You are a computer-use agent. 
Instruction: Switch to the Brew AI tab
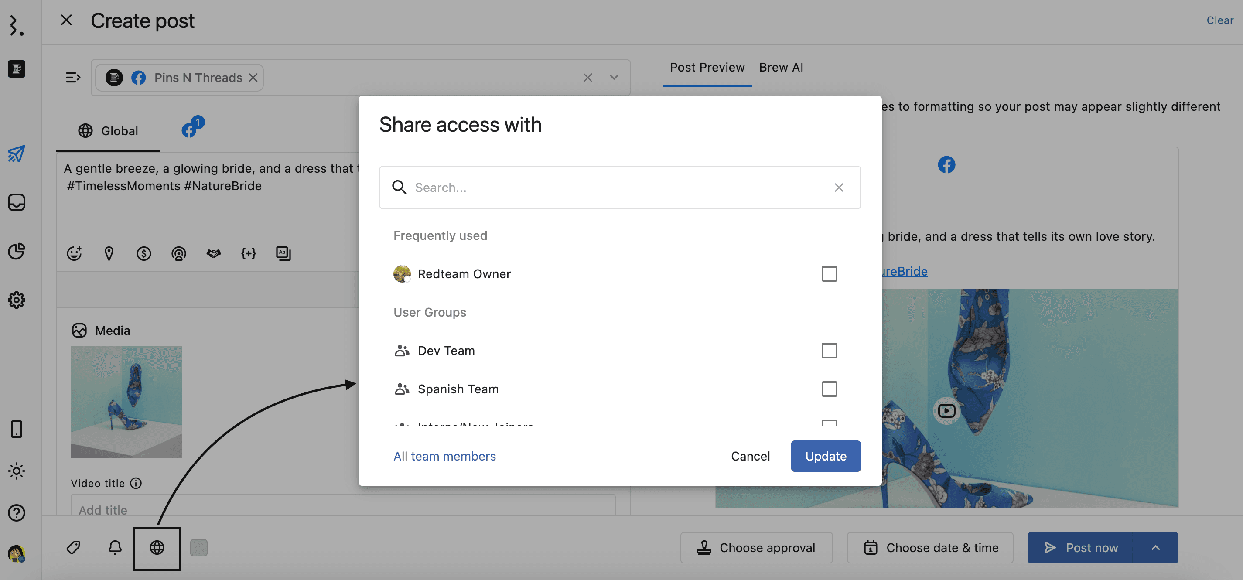(781, 68)
